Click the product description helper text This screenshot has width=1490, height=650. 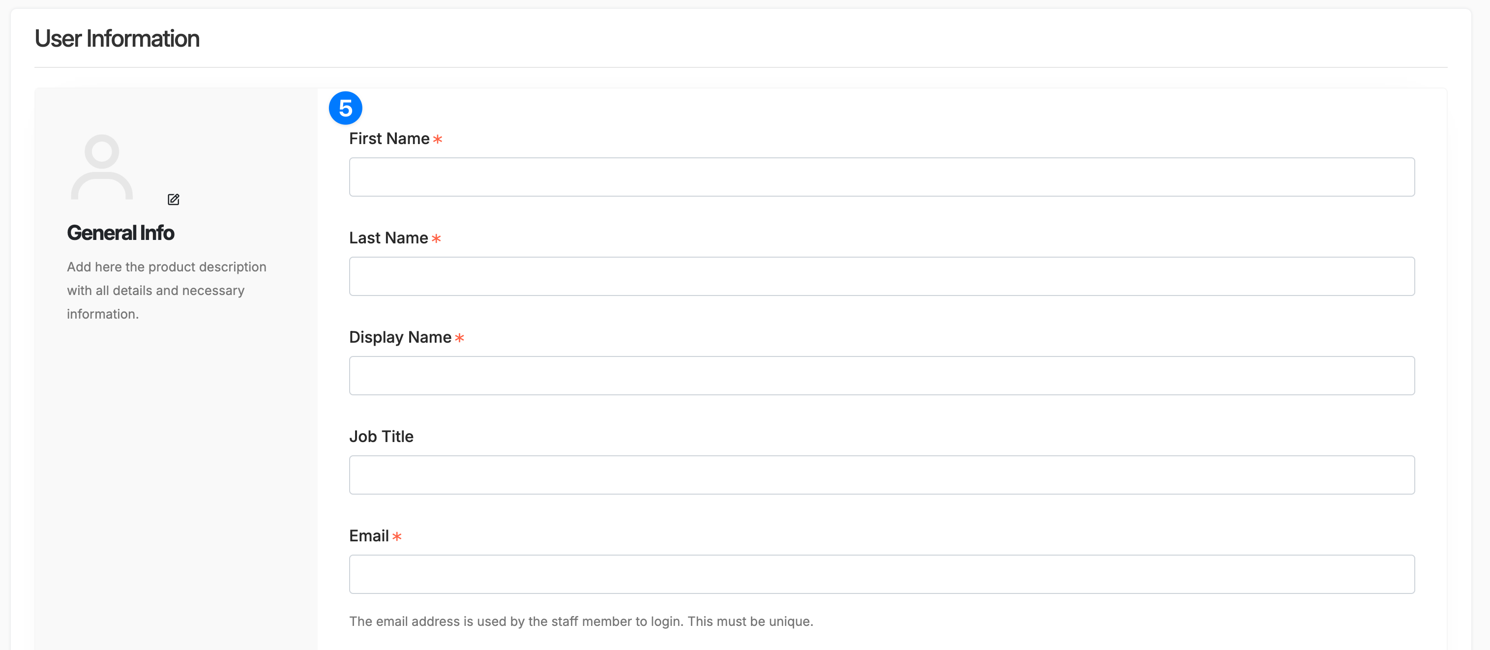click(166, 290)
